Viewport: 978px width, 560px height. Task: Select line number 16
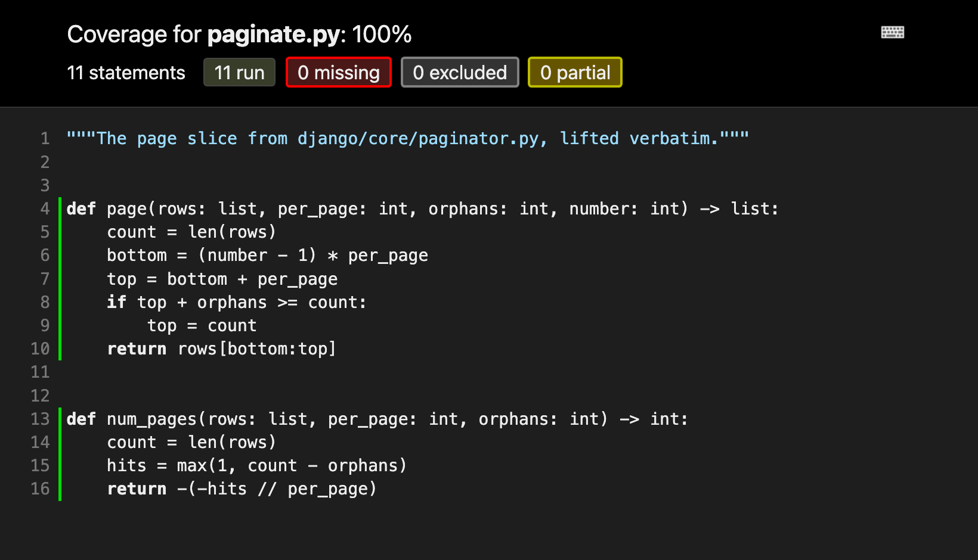coord(40,489)
